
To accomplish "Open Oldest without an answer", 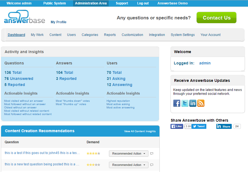I will click(x=20, y=108).
